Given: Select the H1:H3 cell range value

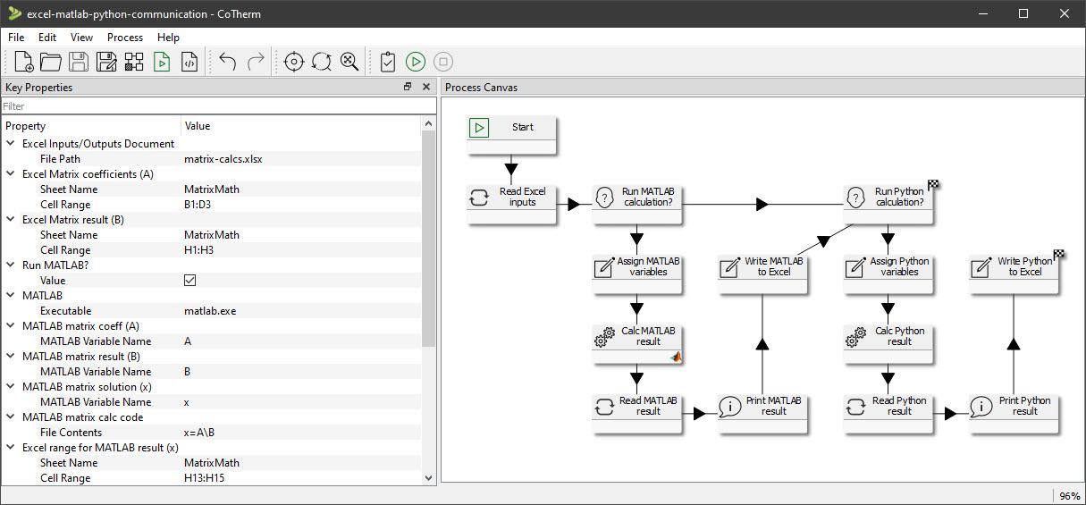Looking at the screenshot, I should (200, 249).
